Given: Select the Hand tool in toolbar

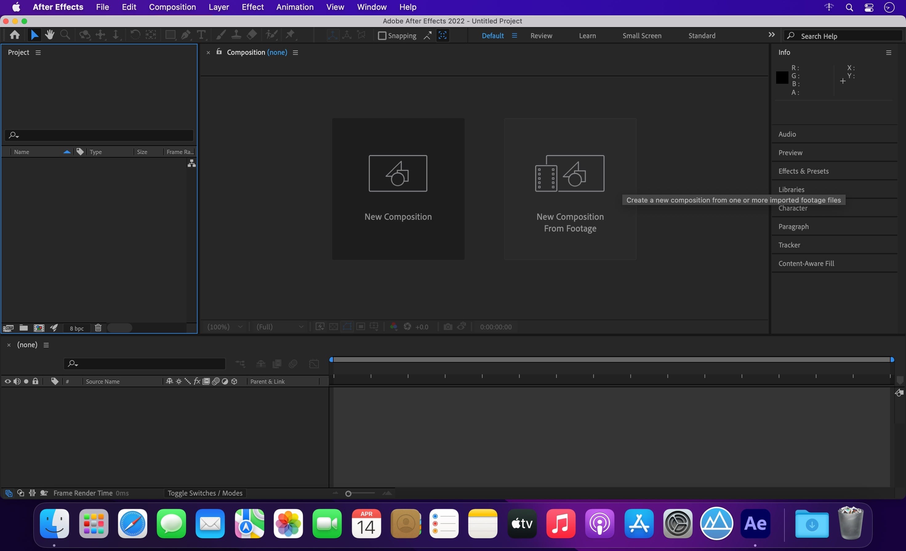Looking at the screenshot, I should coord(49,35).
